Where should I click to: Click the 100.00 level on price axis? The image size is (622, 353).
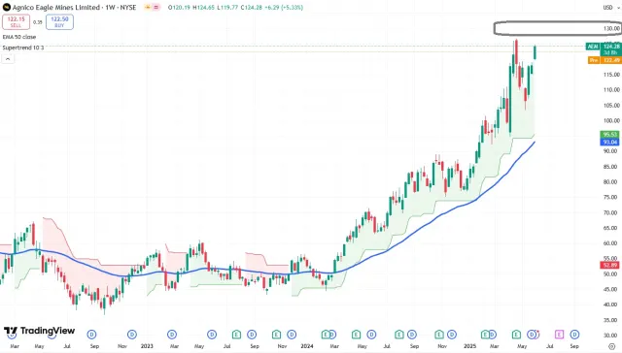611,120
